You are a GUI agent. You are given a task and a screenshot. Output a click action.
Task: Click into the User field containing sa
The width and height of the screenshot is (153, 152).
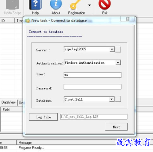point(92,75)
